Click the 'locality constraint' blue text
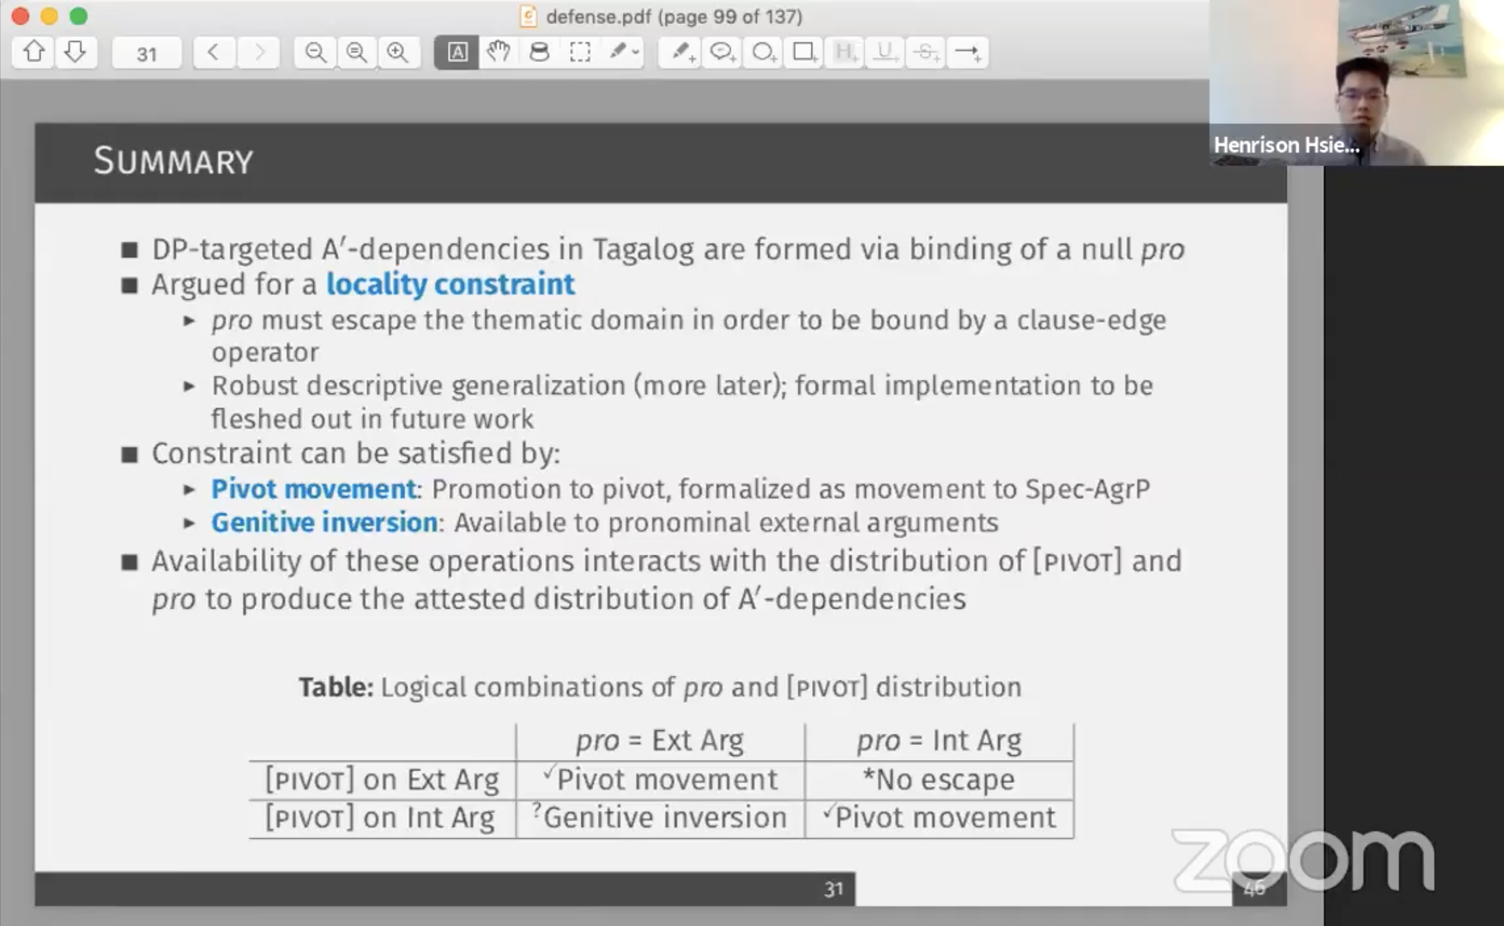The image size is (1504, 926). tap(450, 284)
